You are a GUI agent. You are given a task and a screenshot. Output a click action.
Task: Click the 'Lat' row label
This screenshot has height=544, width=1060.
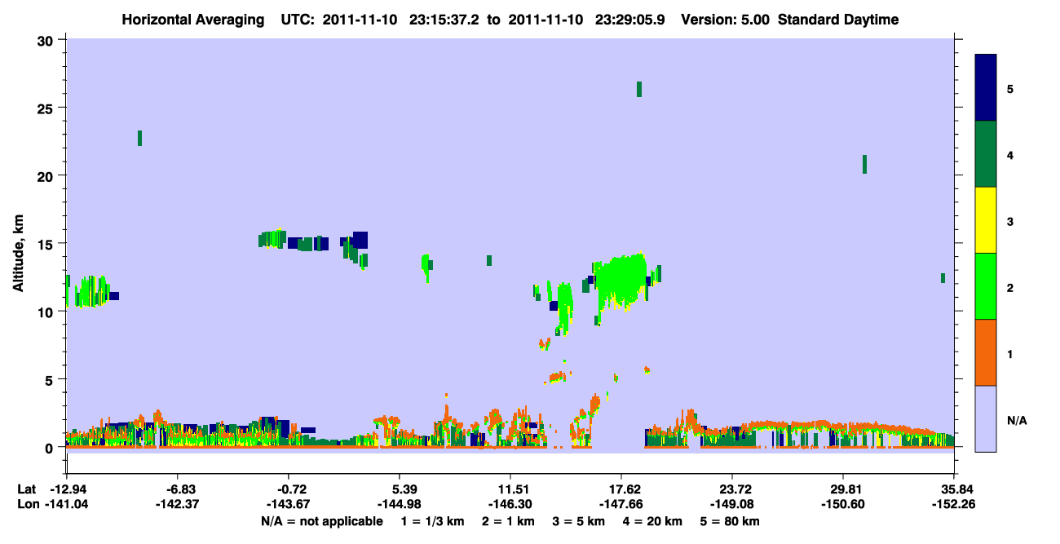pyautogui.click(x=27, y=489)
